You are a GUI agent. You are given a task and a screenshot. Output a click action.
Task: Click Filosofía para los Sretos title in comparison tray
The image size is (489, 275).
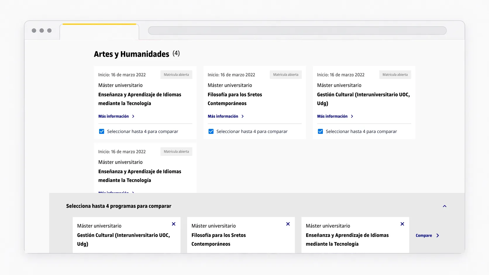[x=219, y=239]
